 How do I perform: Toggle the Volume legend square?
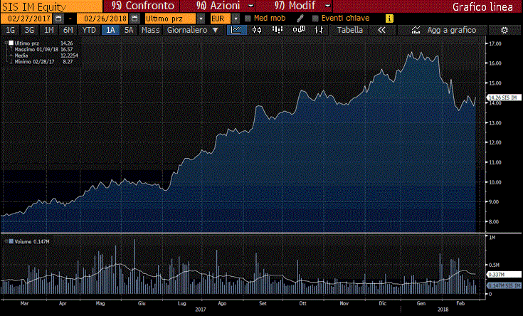(x=11, y=241)
